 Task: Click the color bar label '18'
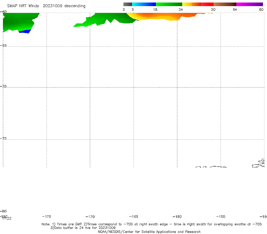pyautogui.click(x=155, y=9)
